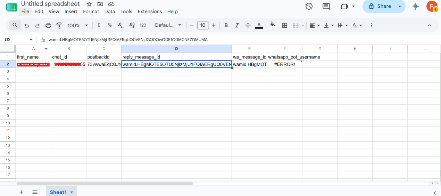Click the formula bar content

point(128,40)
